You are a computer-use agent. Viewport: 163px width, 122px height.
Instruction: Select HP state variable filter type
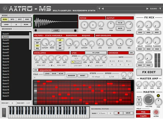click(x=60, y=43)
